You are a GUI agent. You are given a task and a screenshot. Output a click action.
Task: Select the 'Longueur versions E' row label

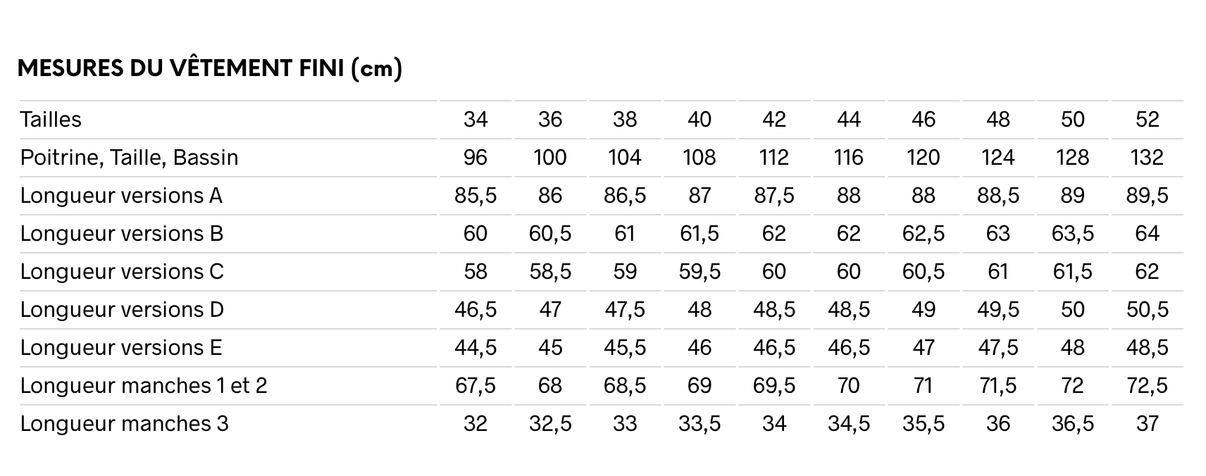[121, 348]
